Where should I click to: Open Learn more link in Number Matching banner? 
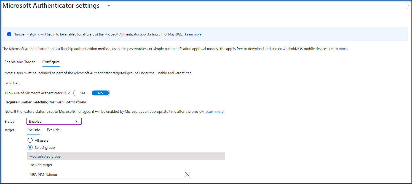(x=193, y=34)
